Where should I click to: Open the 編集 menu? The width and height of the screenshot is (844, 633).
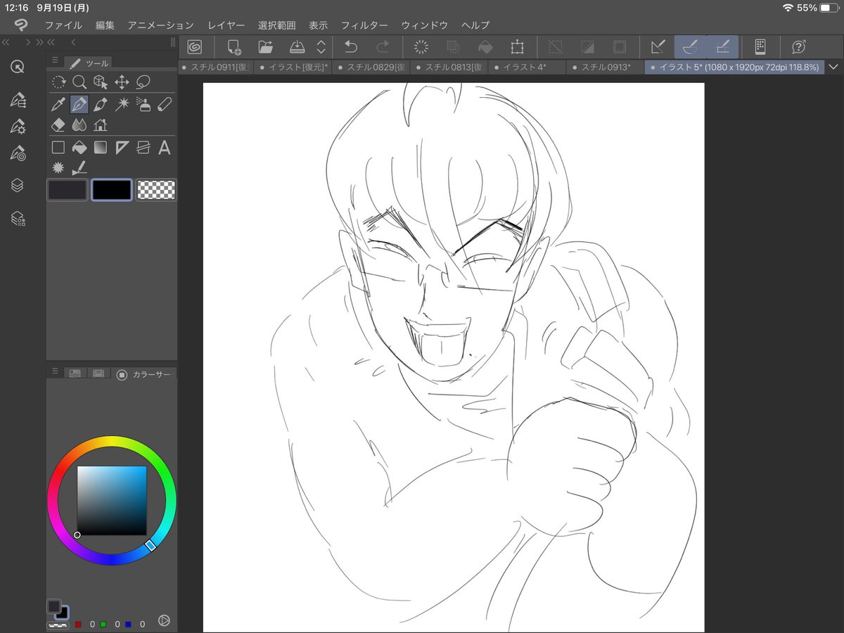(x=105, y=25)
